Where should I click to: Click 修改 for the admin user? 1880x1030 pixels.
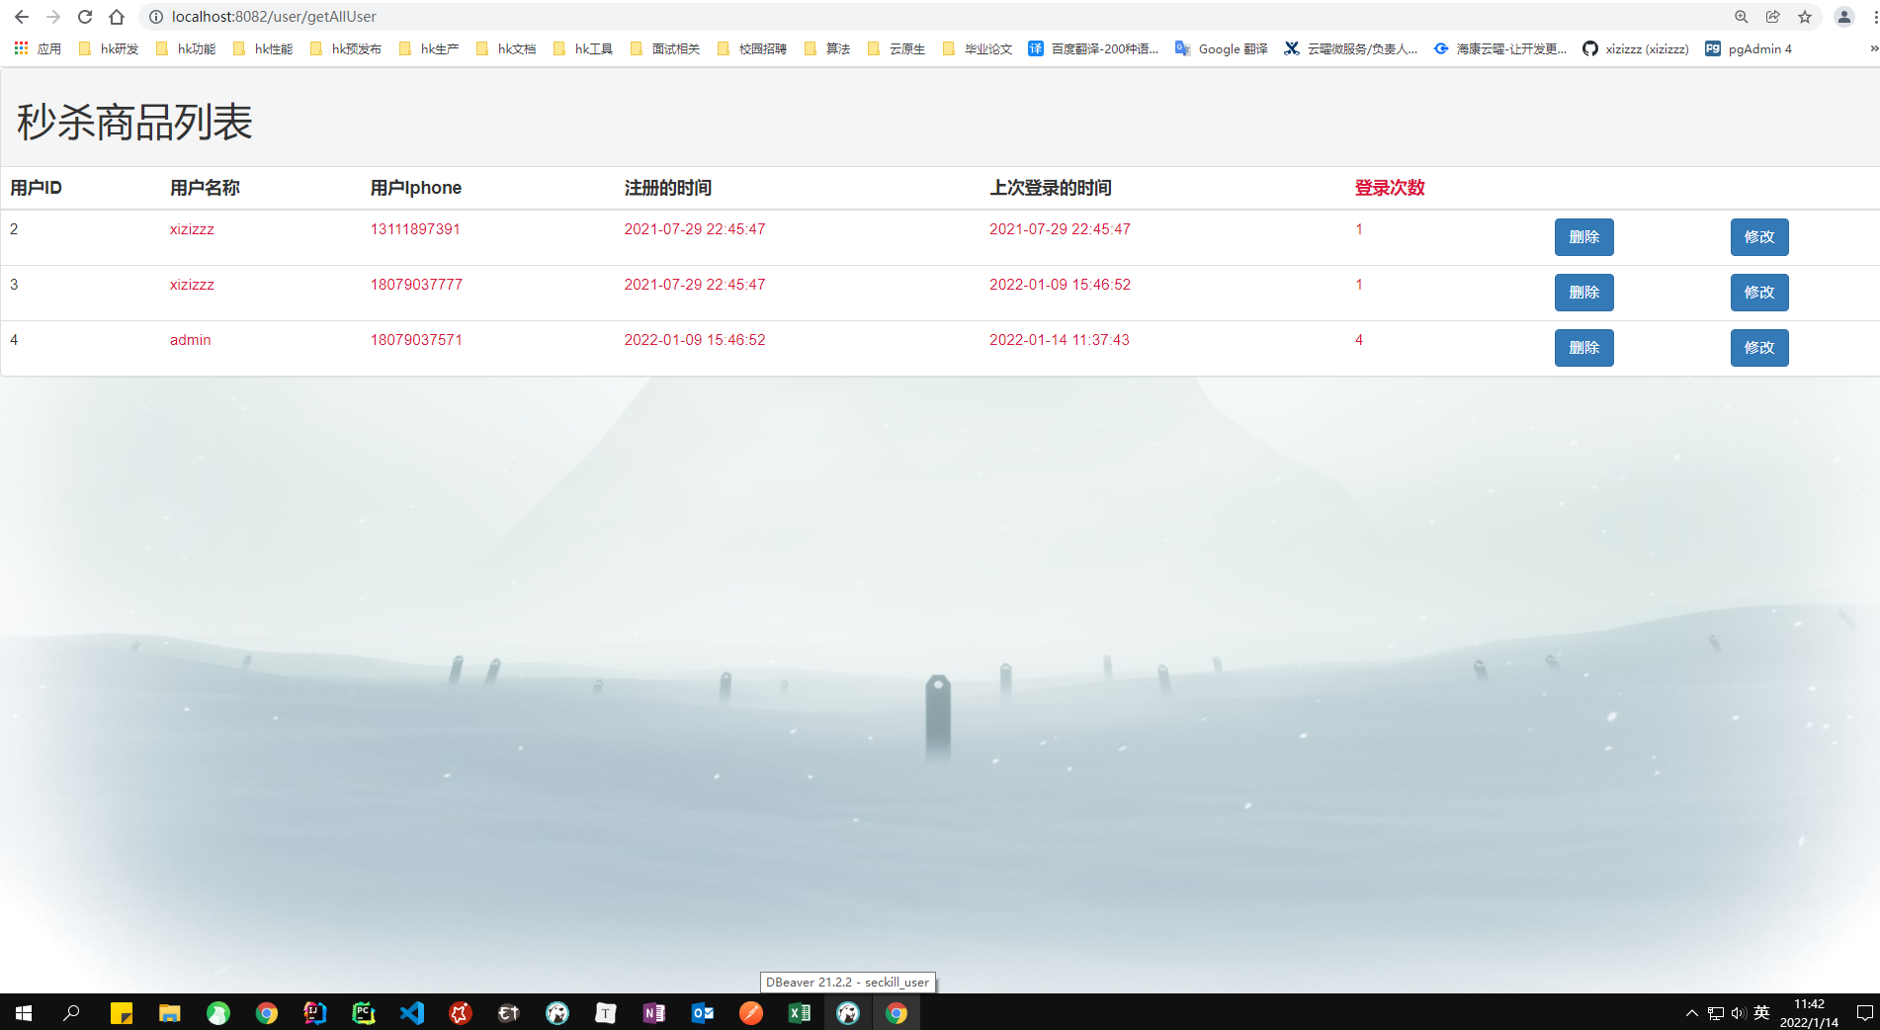point(1759,348)
